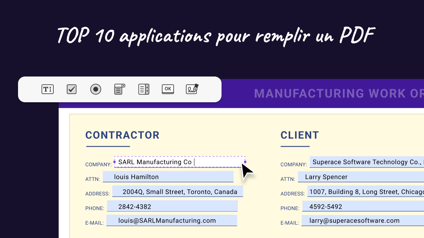Select the Signature field tool

pos(192,89)
